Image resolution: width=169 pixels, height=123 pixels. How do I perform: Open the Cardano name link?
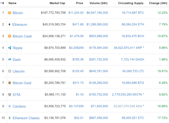19,106
